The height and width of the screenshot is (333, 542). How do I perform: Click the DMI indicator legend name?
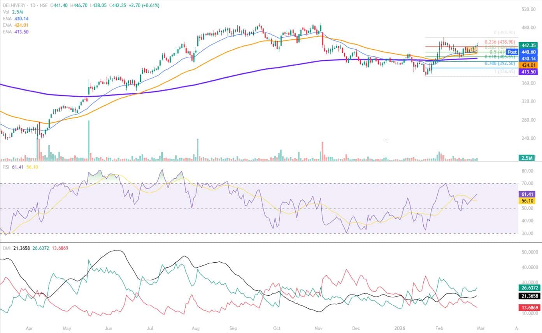[x=6, y=248]
